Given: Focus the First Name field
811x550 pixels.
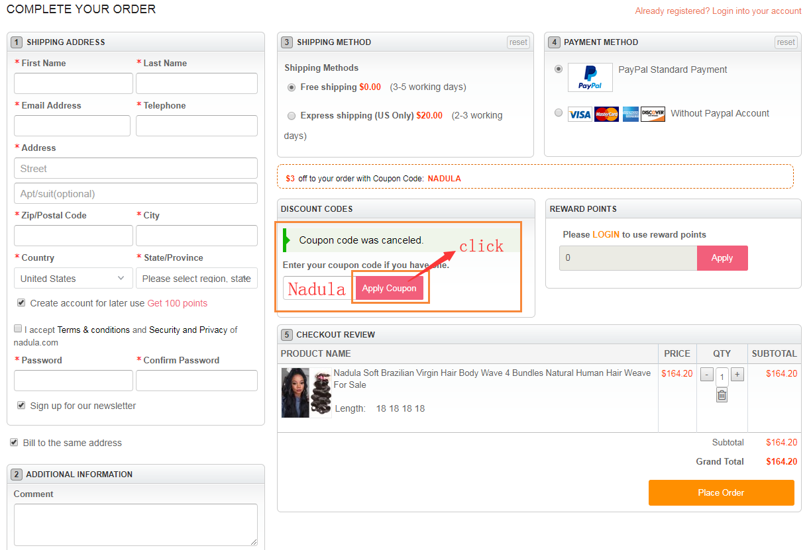Looking at the screenshot, I should [x=73, y=83].
